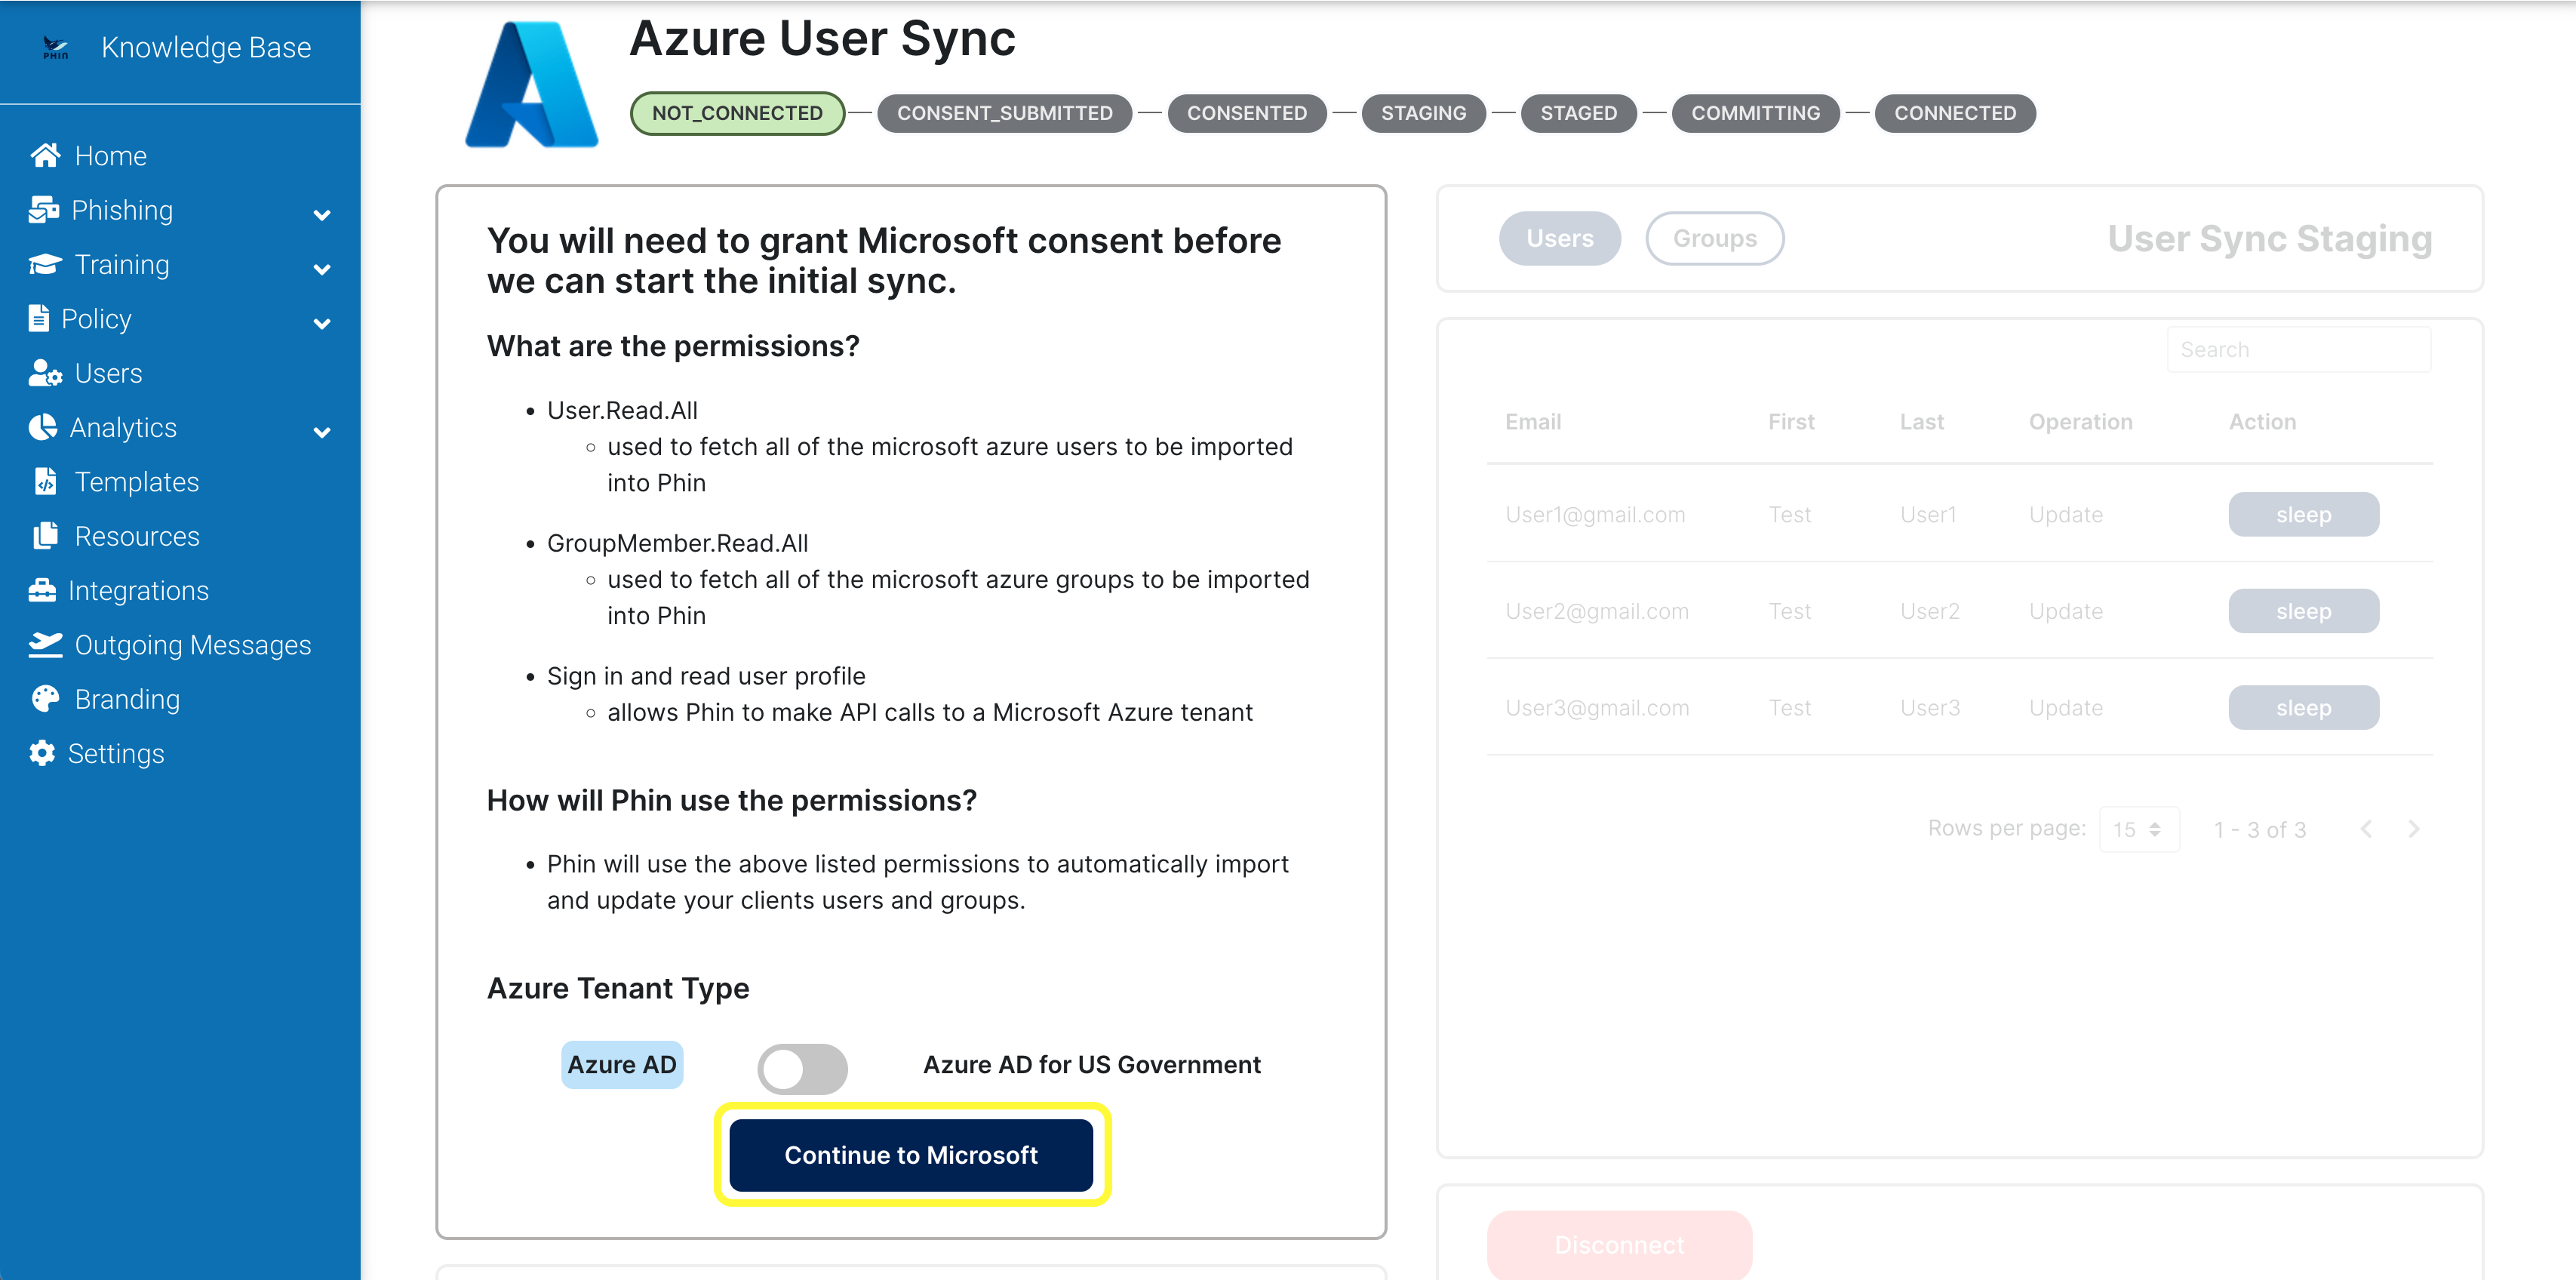This screenshot has height=1280, width=2576.
Task: Click the User1@gmail.com email cell
Action: 1595,514
